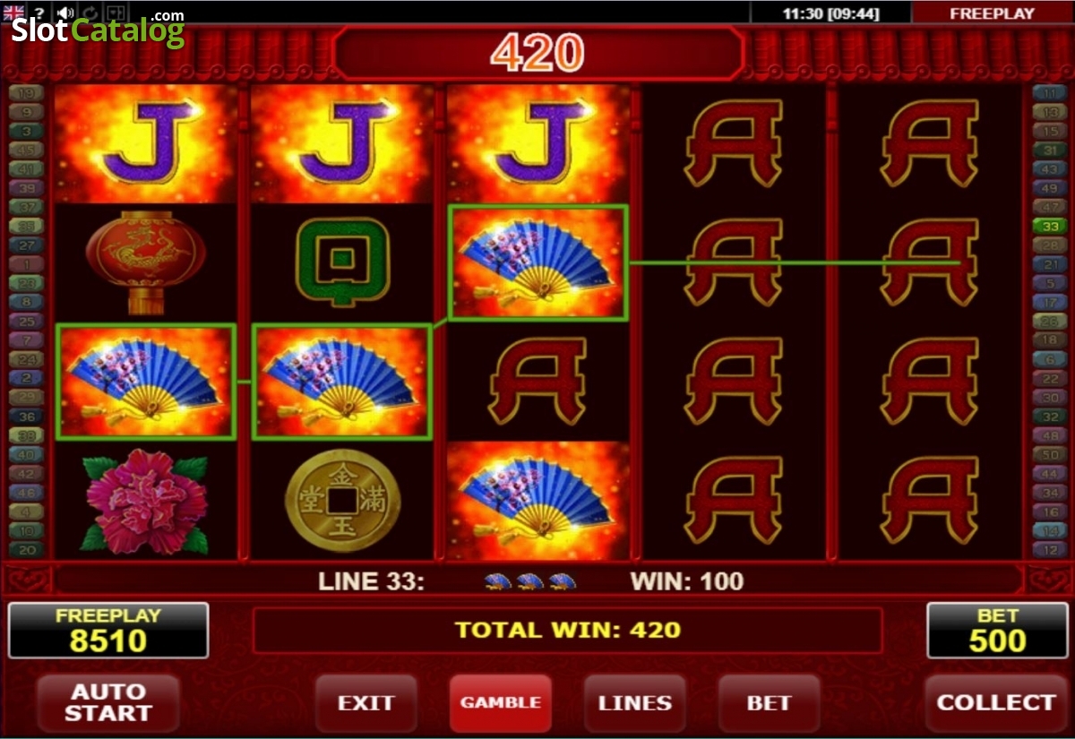Select payline indicator 20 on the left
This screenshot has height=739, width=1075.
pyautogui.click(x=27, y=550)
